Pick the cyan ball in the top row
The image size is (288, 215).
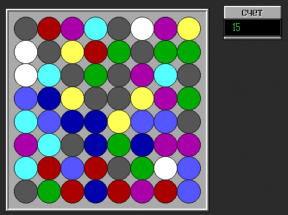[x=95, y=28]
